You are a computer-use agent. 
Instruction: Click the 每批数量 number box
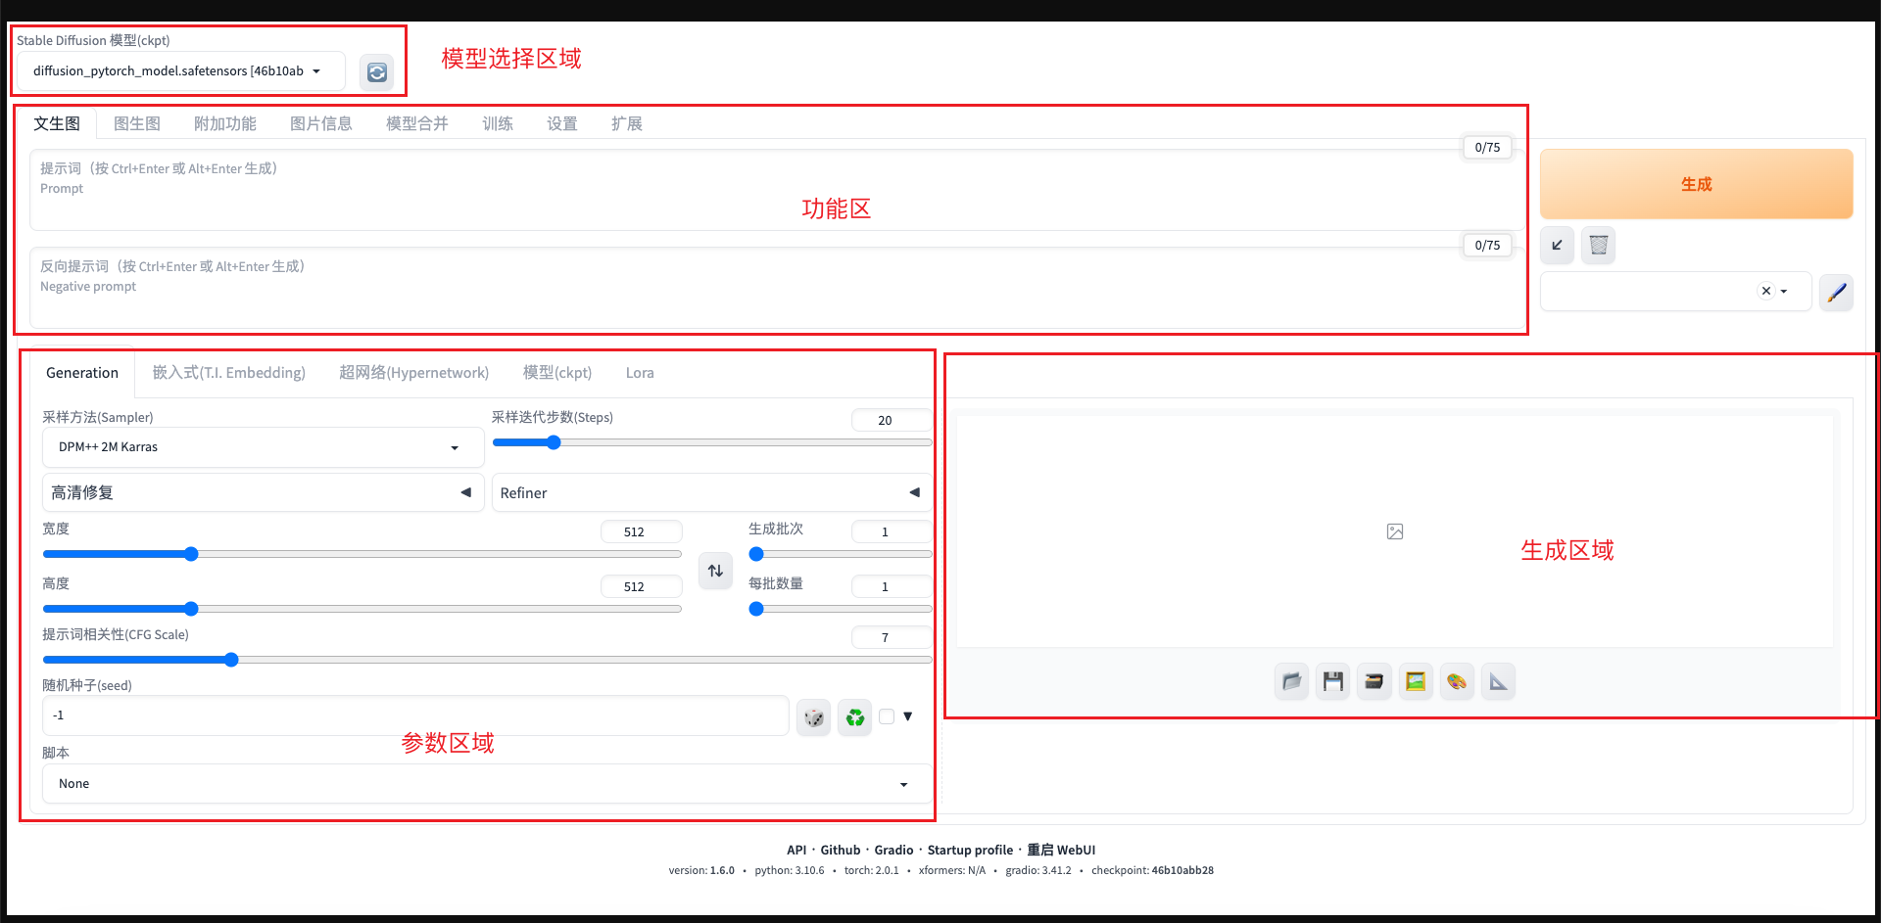click(892, 586)
